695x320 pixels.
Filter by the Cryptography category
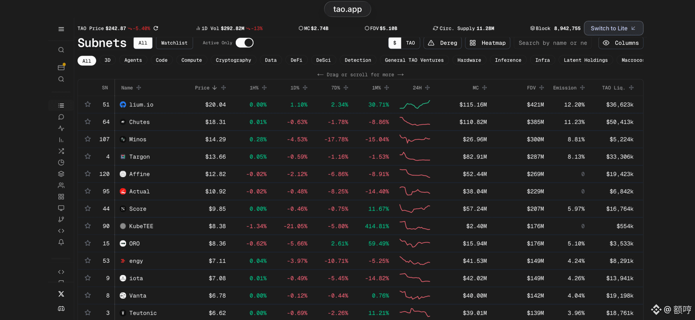click(233, 60)
